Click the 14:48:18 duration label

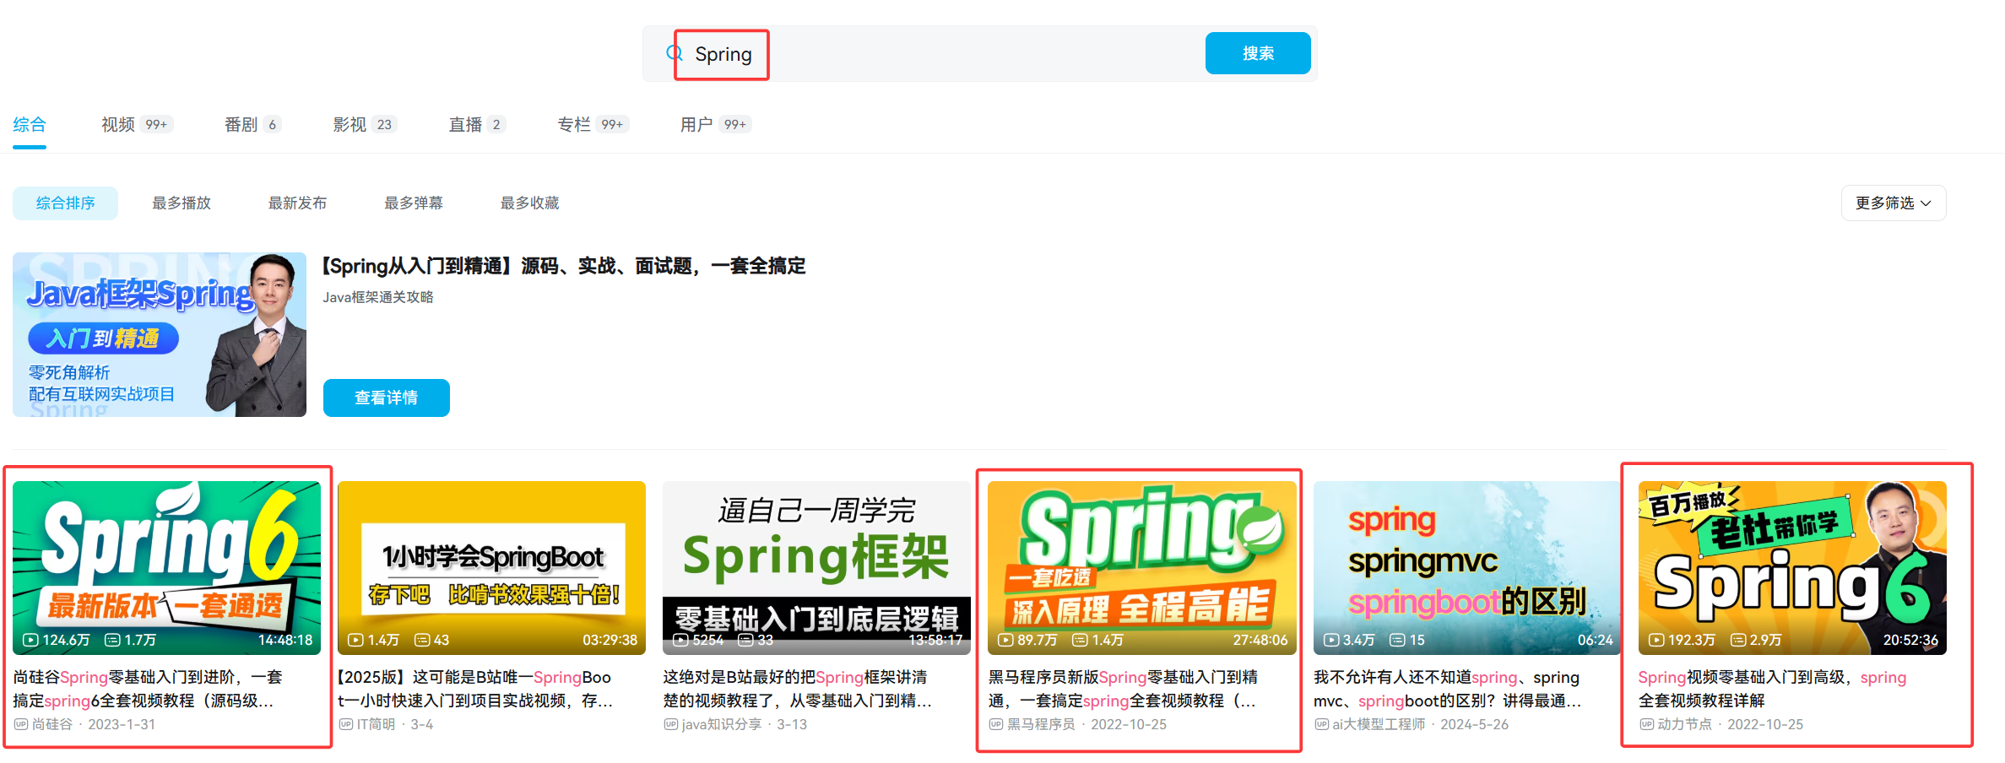pos(285,640)
